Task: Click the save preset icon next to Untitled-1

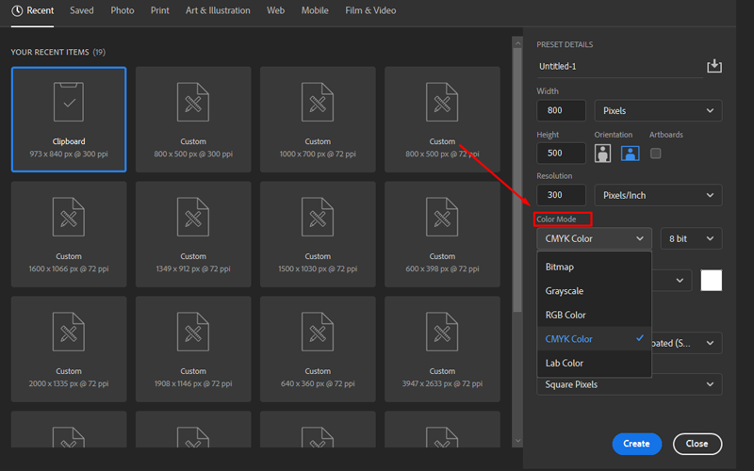Action: (x=714, y=66)
